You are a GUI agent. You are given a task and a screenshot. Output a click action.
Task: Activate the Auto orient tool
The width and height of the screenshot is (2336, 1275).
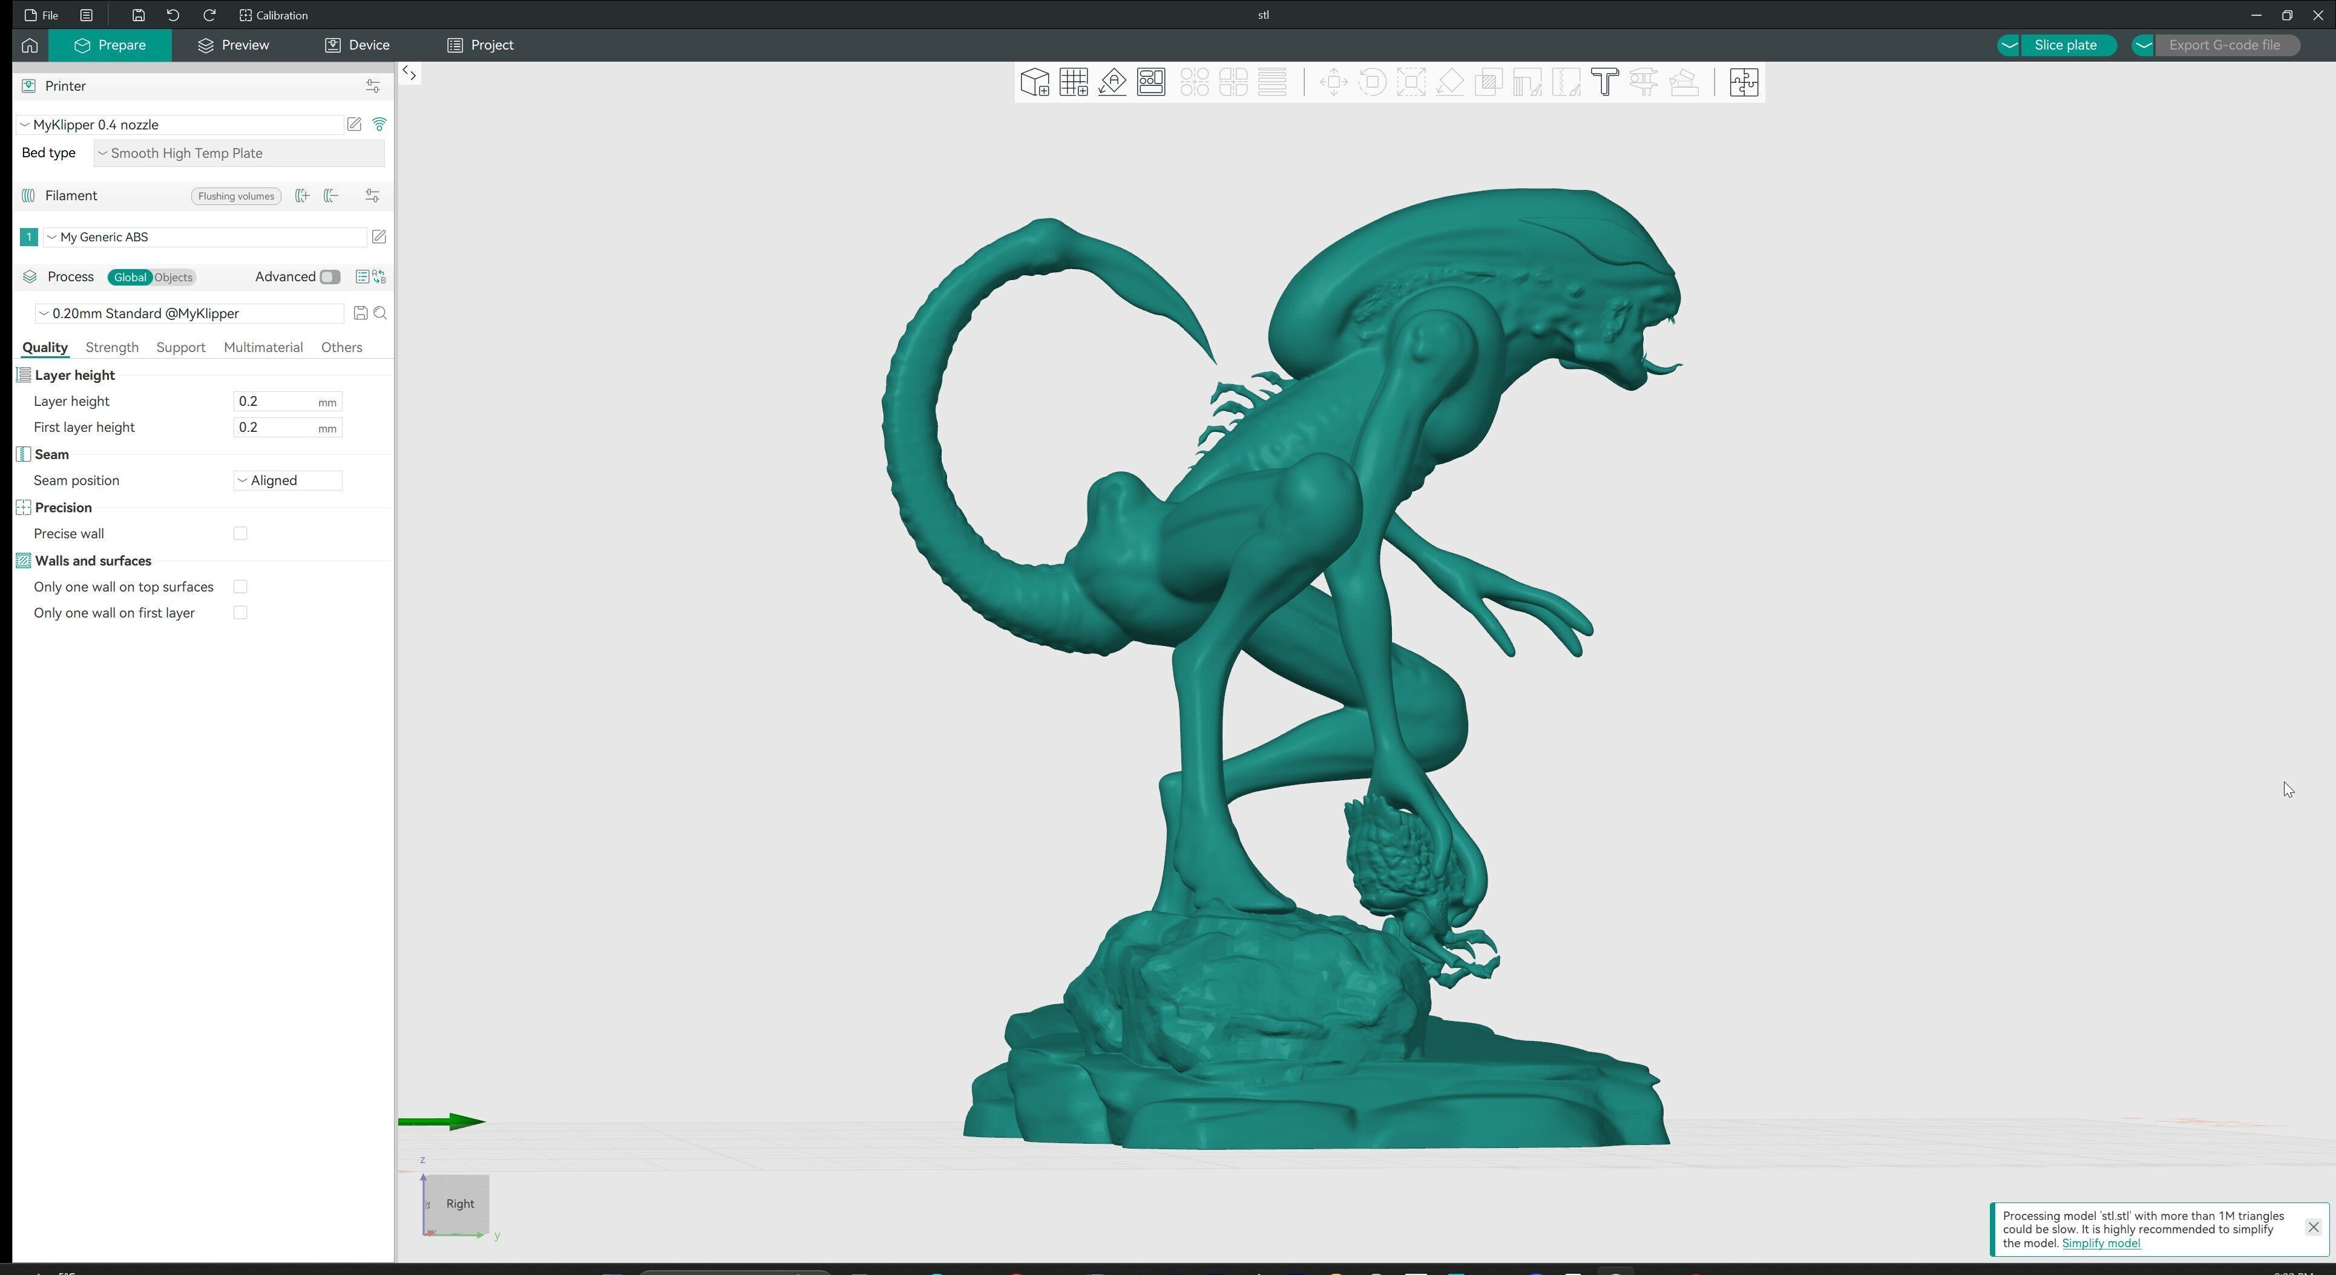[1113, 82]
